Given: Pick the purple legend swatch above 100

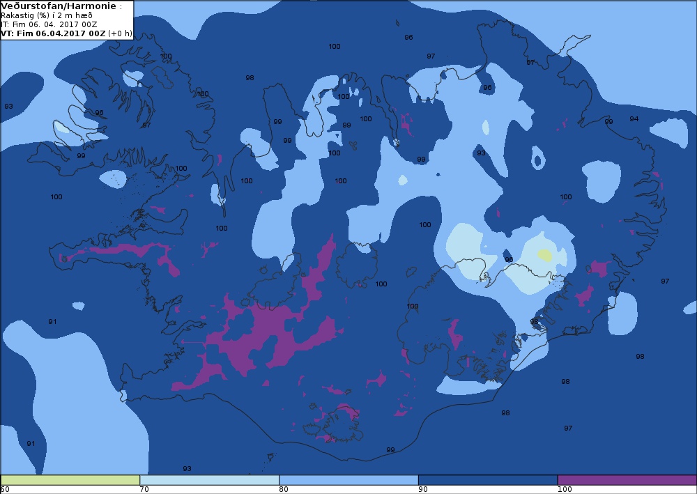Looking at the screenshot, I should (627, 480).
